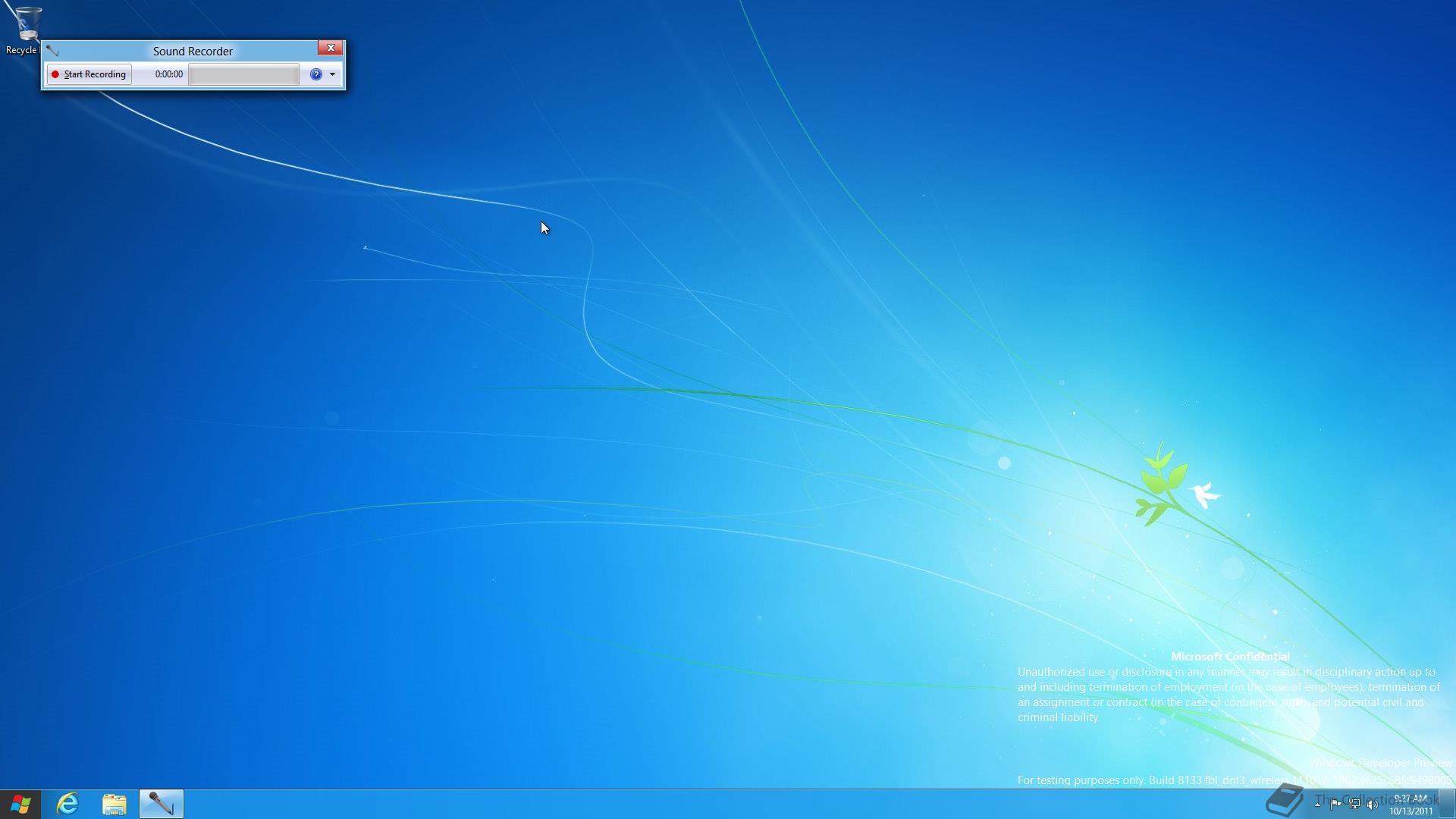Click the audio level meter bar
The image size is (1456, 819).
pyautogui.click(x=243, y=74)
